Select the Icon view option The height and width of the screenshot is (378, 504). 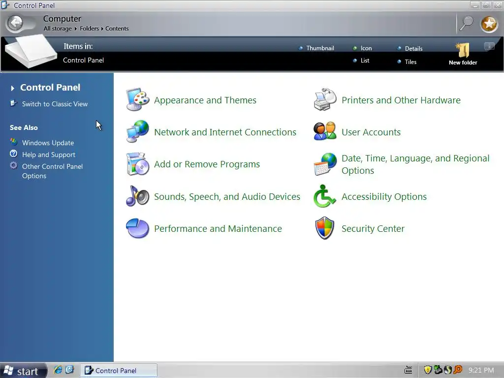coord(362,48)
